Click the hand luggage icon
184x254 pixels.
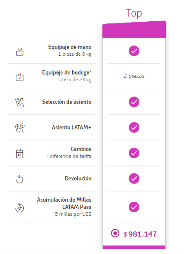20,51
